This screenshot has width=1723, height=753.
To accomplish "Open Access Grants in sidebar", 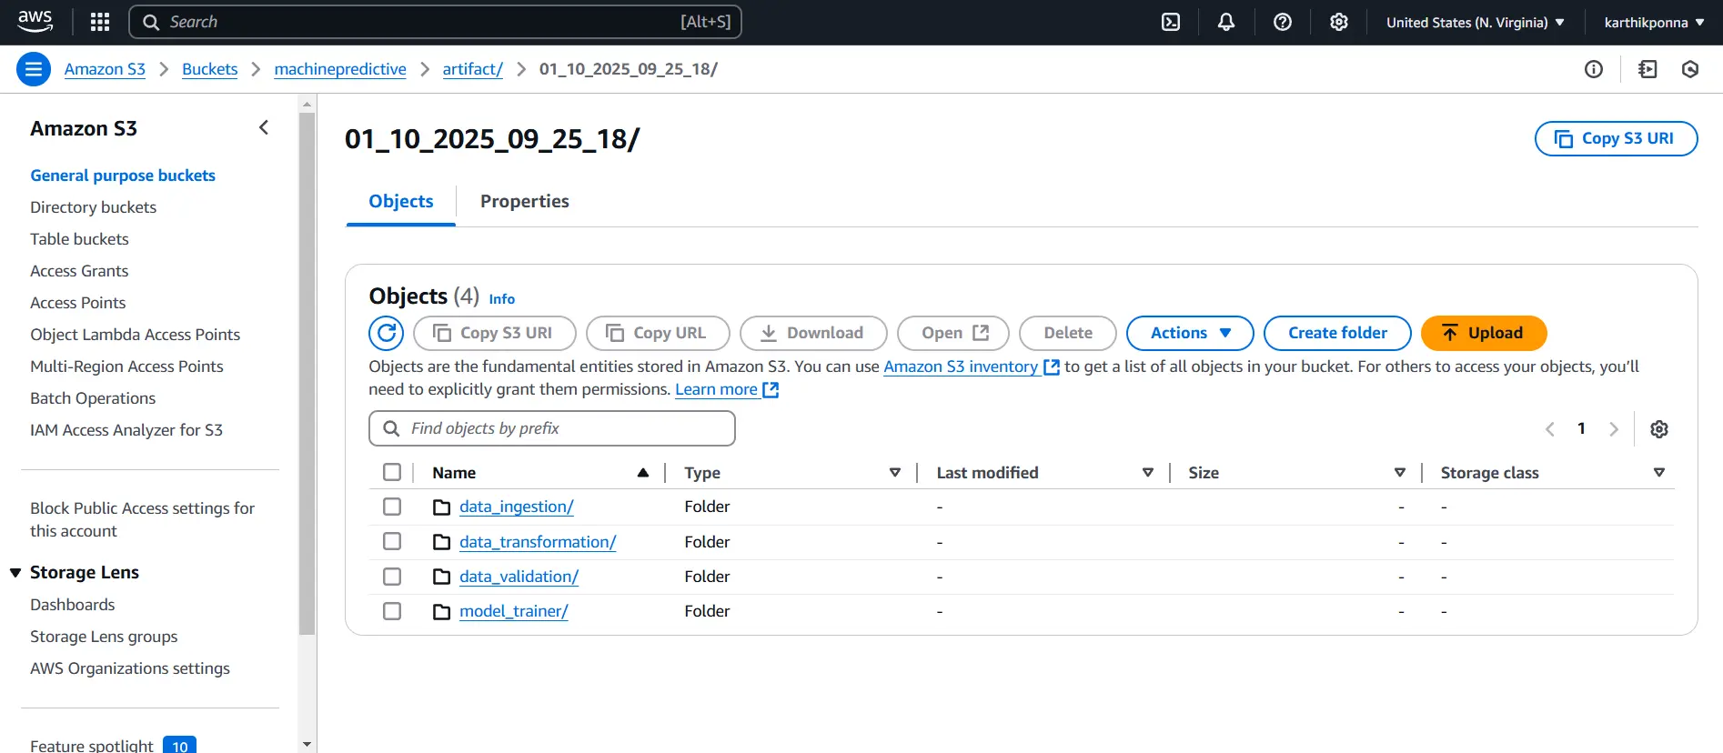I will 79,271.
